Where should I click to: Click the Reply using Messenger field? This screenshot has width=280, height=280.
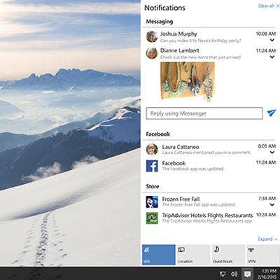click(x=204, y=113)
